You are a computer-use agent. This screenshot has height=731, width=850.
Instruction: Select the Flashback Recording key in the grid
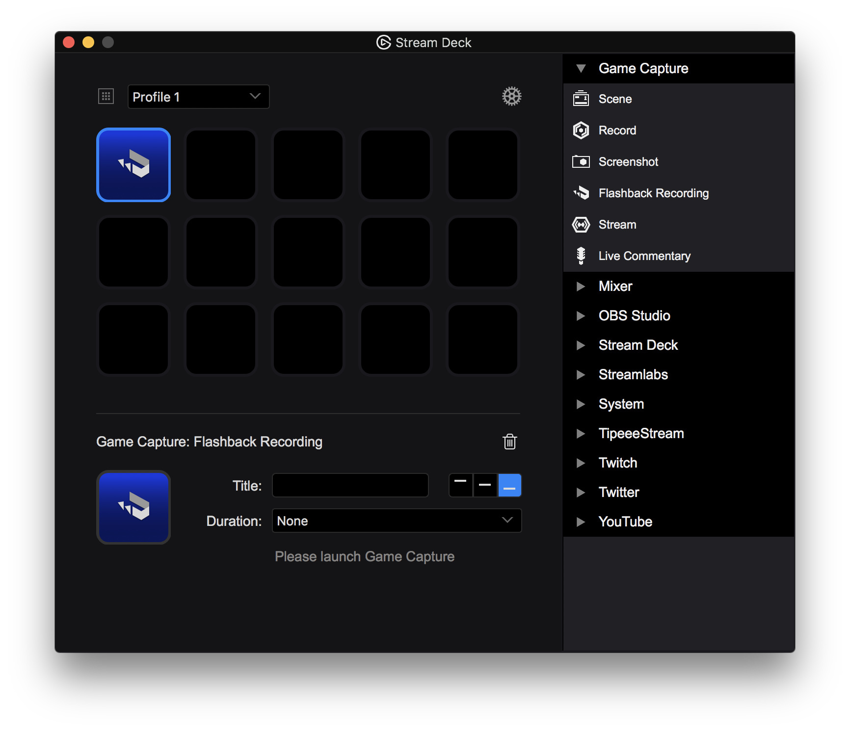point(133,165)
